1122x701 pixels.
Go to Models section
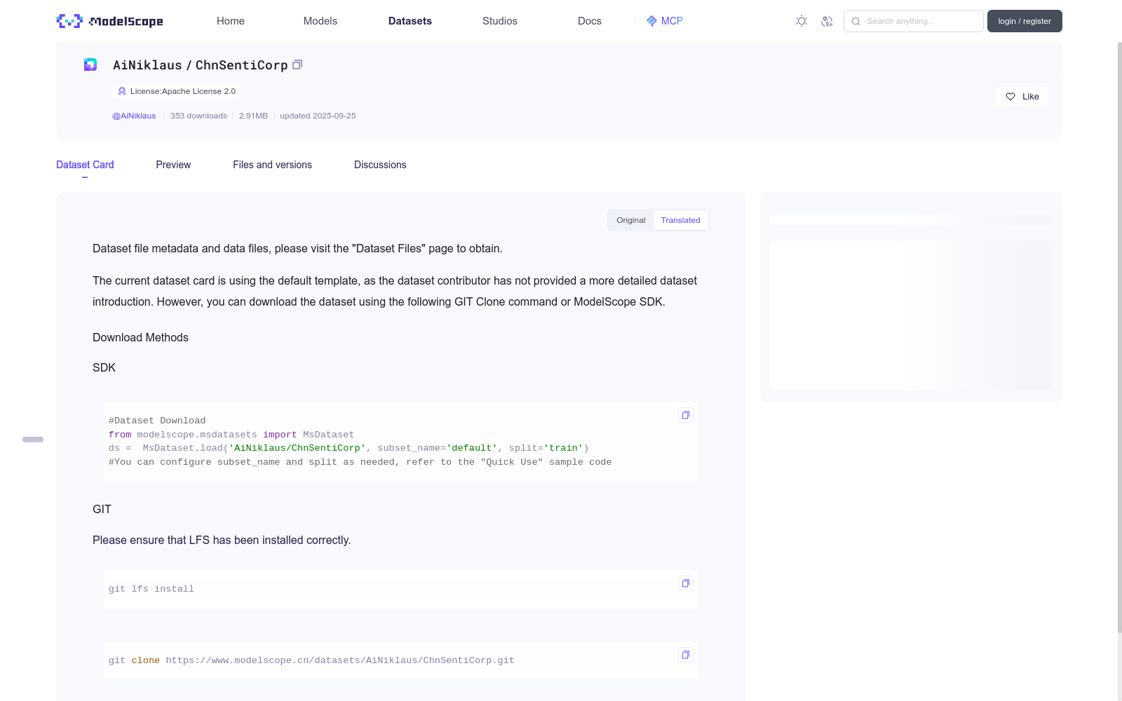click(320, 21)
